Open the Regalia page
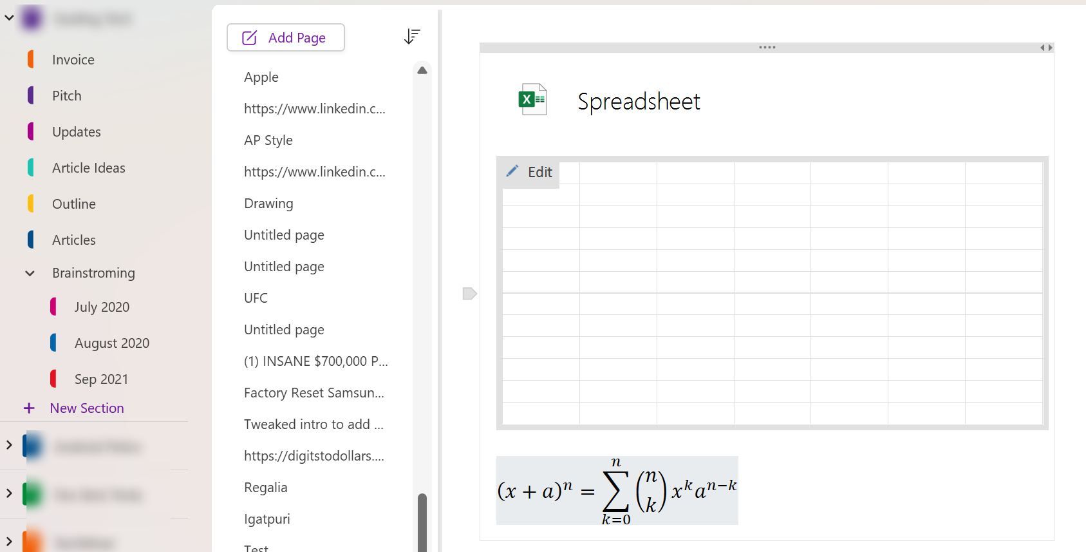This screenshot has width=1086, height=552. [x=265, y=488]
